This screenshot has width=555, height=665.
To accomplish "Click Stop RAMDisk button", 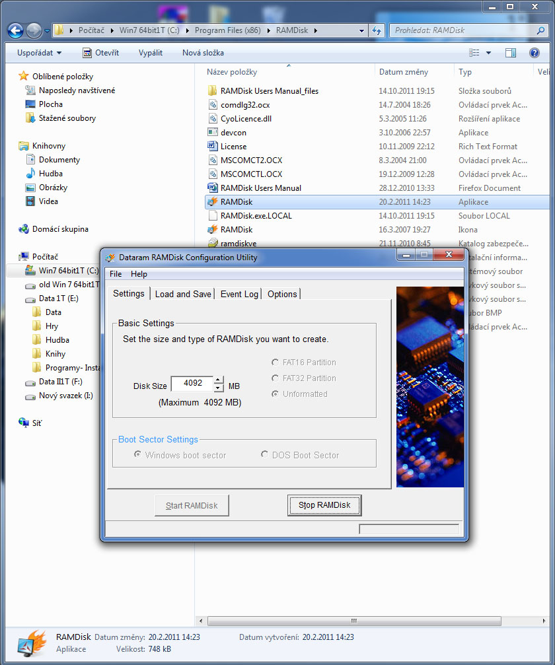I will (x=324, y=505).
